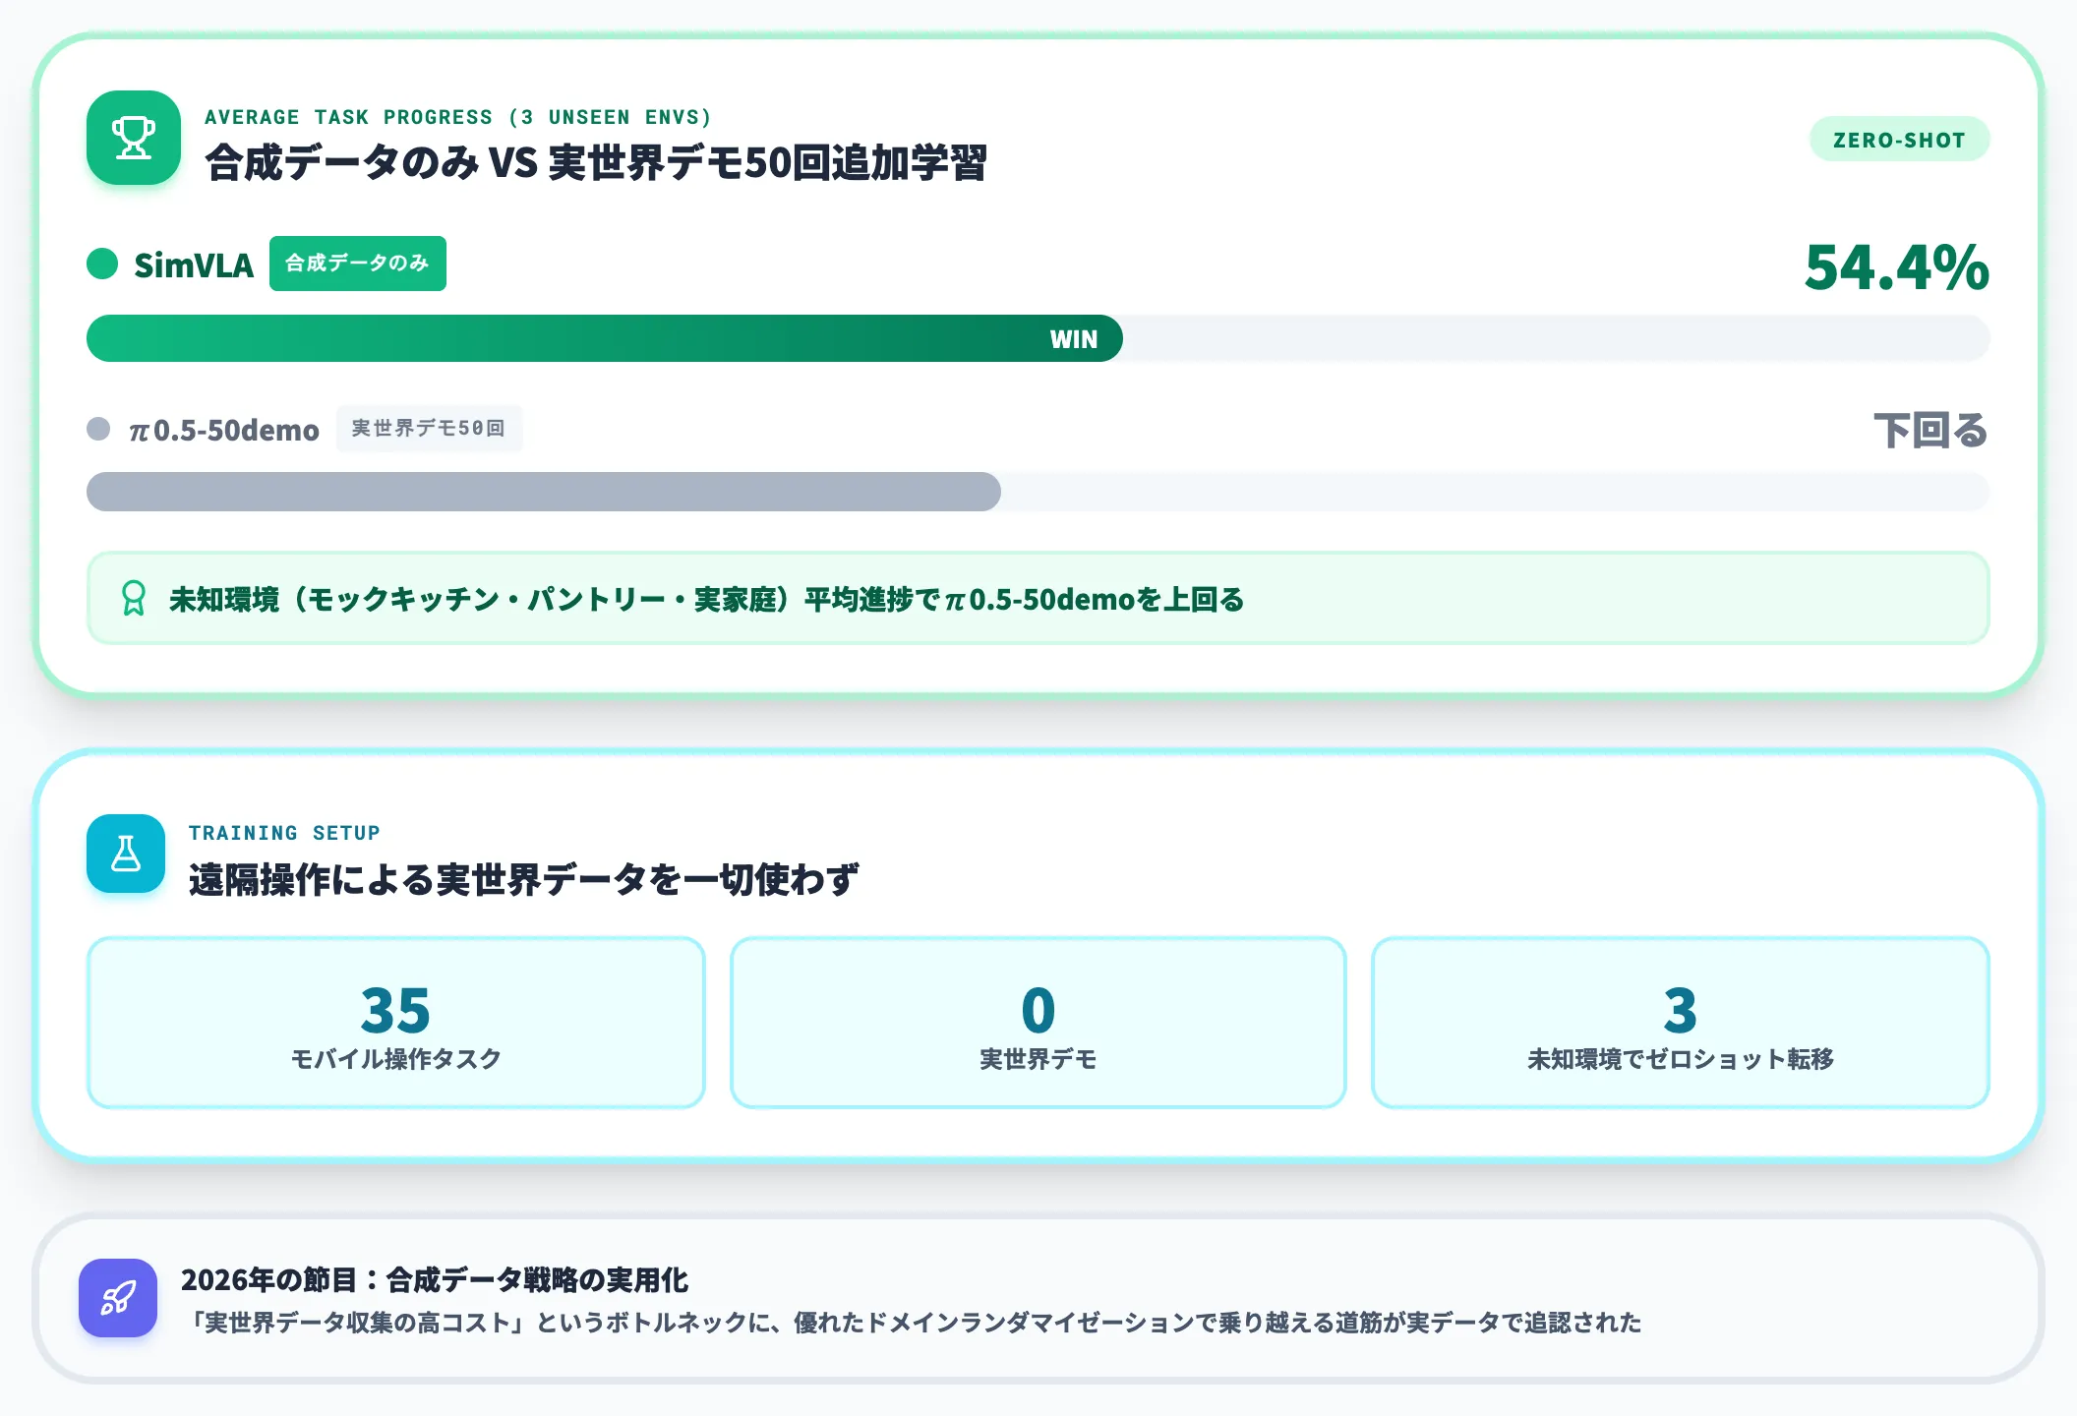Screen dimensions: 2077x1416
Task: Click the gray dot beside π0.5-50demo
Action: [x=98, y=429]
